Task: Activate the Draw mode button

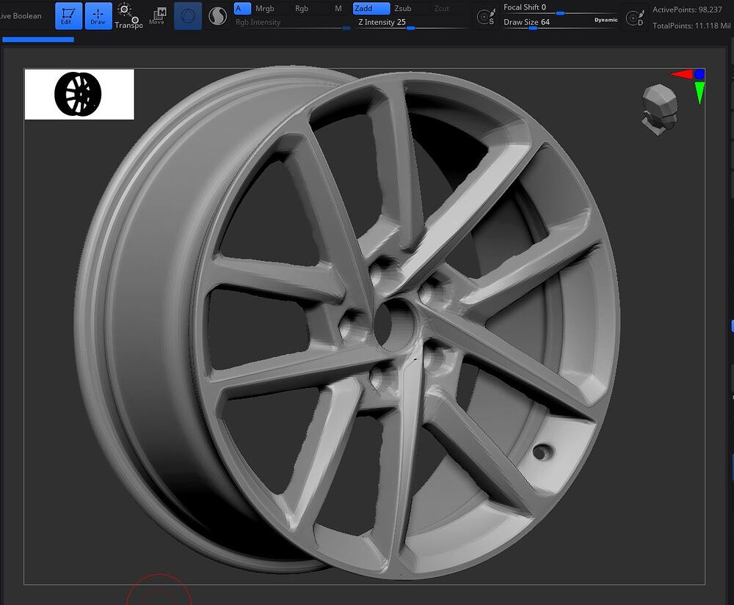Action: (98, 16)
